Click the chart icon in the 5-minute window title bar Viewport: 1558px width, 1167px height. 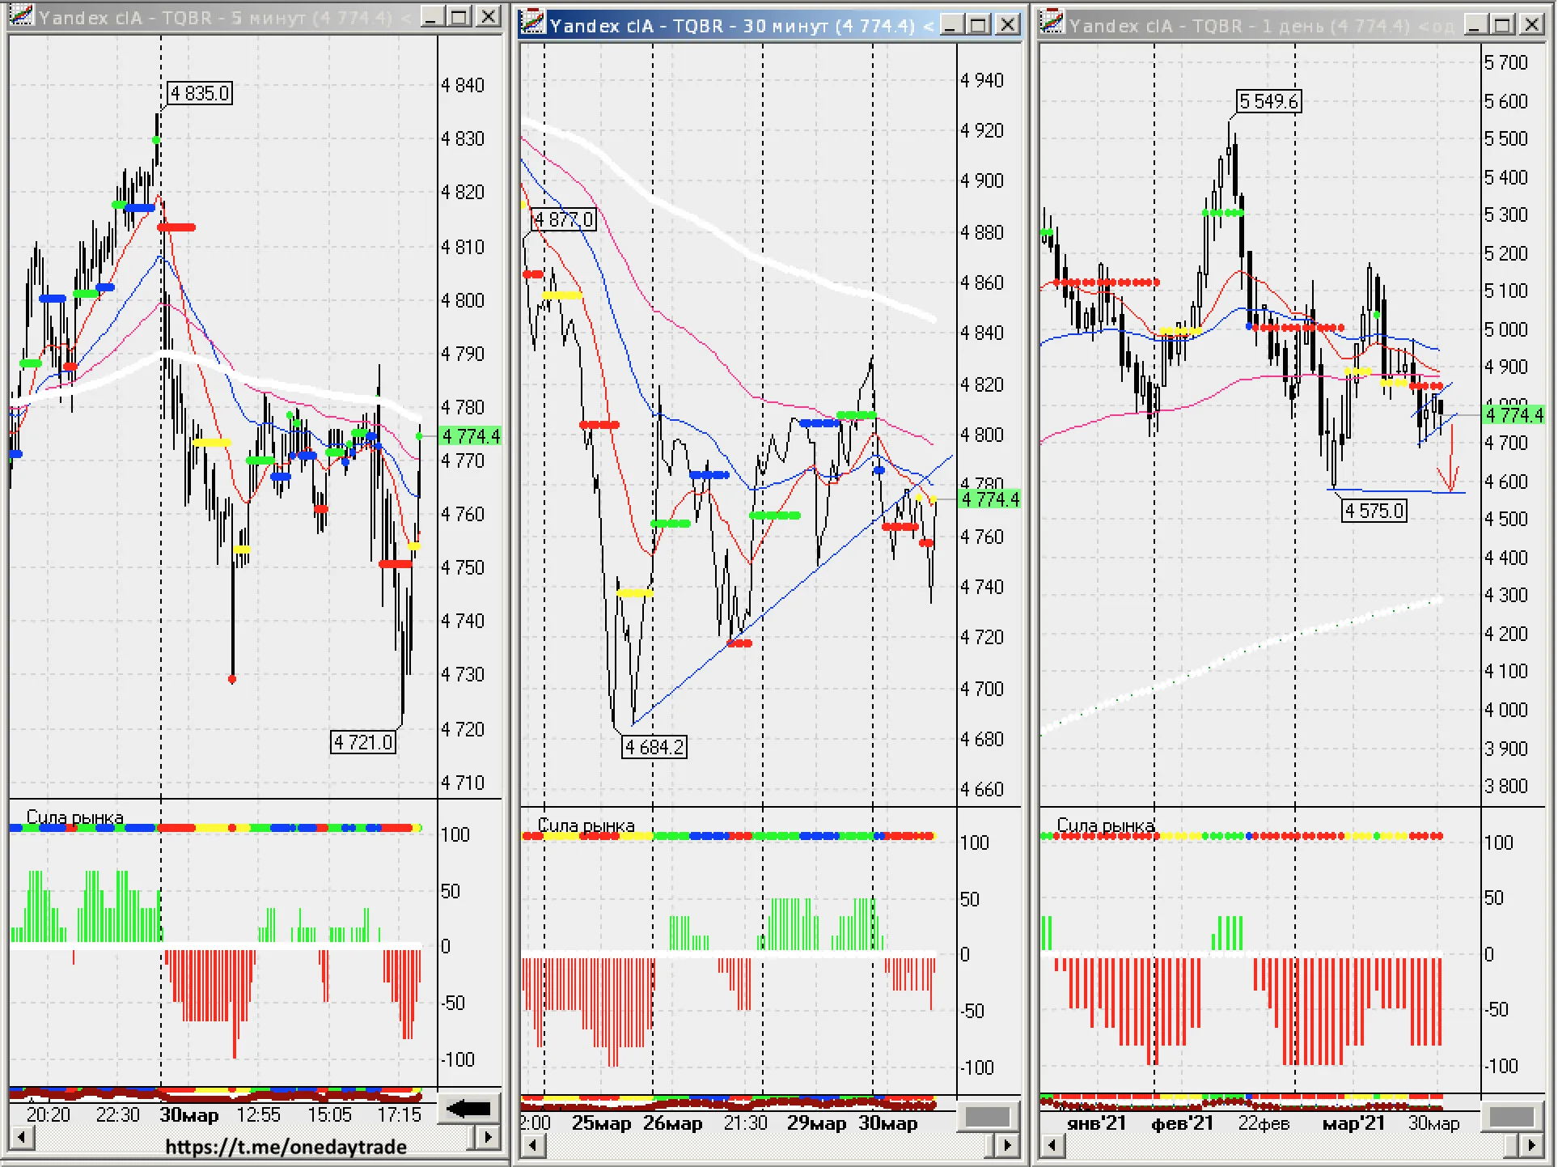tap(20, 15)
